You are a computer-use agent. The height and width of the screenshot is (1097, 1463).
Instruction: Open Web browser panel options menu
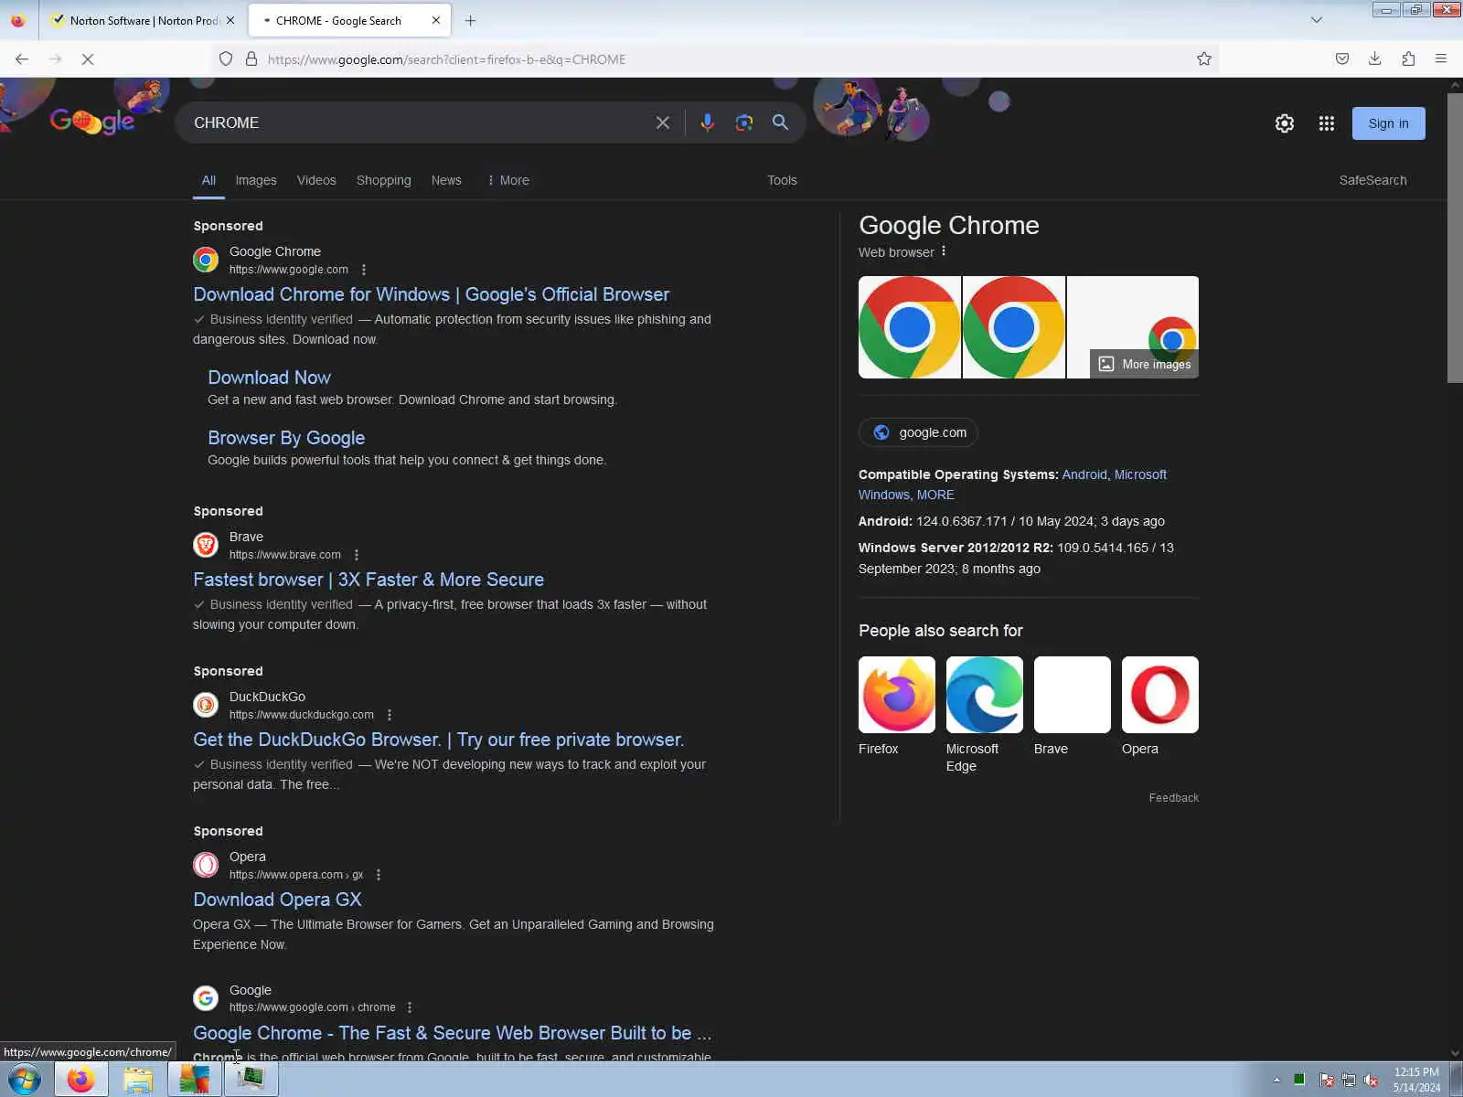(x=944, y=251)
